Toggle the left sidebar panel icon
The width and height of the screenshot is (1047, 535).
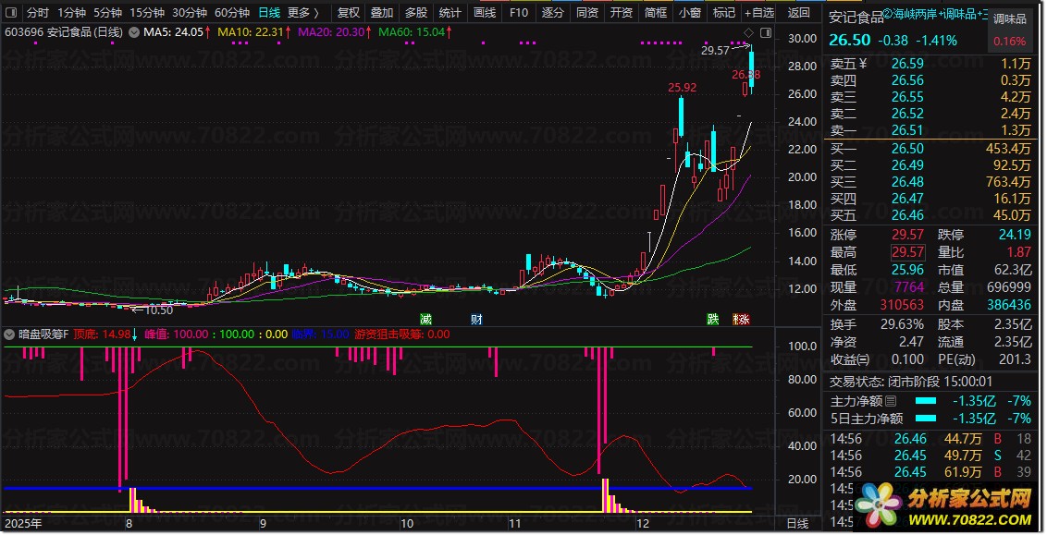[x=10, y=13]
